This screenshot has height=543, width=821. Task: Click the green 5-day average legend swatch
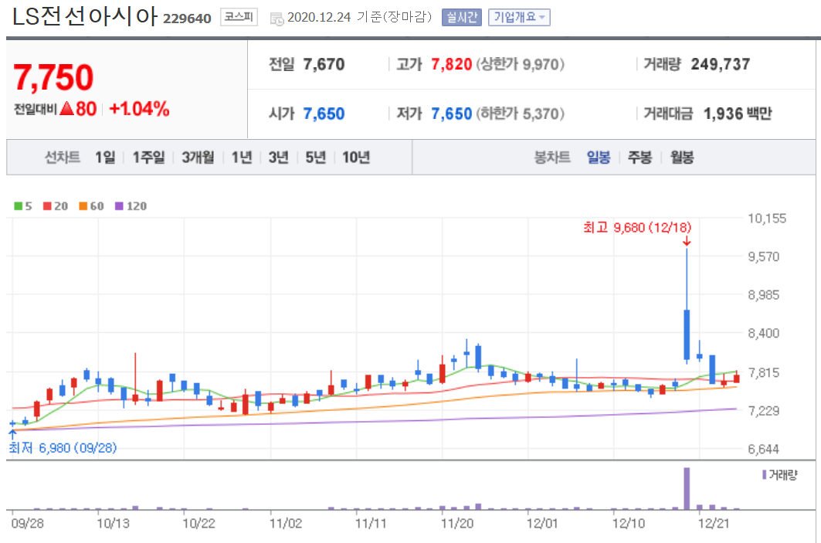tap(19, 205)
